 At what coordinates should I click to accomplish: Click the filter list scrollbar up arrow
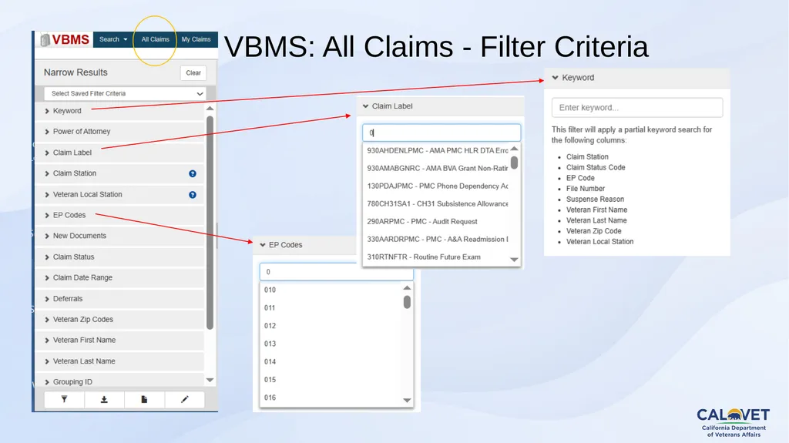210,108
